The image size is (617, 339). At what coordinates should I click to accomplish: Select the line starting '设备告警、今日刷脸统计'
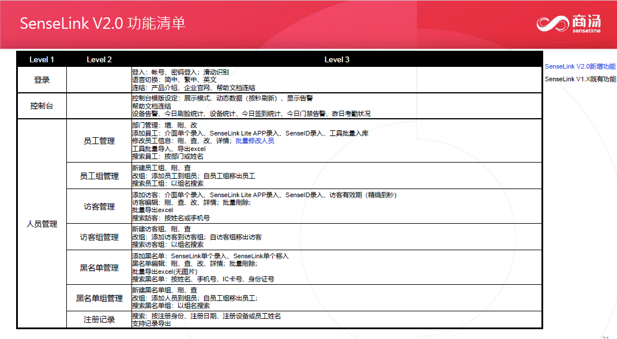(251, 114)
